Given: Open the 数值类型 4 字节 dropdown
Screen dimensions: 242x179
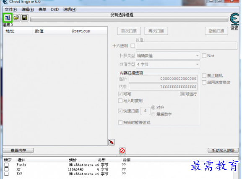Looking at the screenshot, I should coord(168,64).
